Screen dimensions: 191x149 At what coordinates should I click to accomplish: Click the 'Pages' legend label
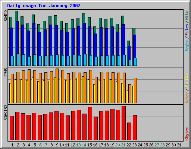[x=187, y=45]
